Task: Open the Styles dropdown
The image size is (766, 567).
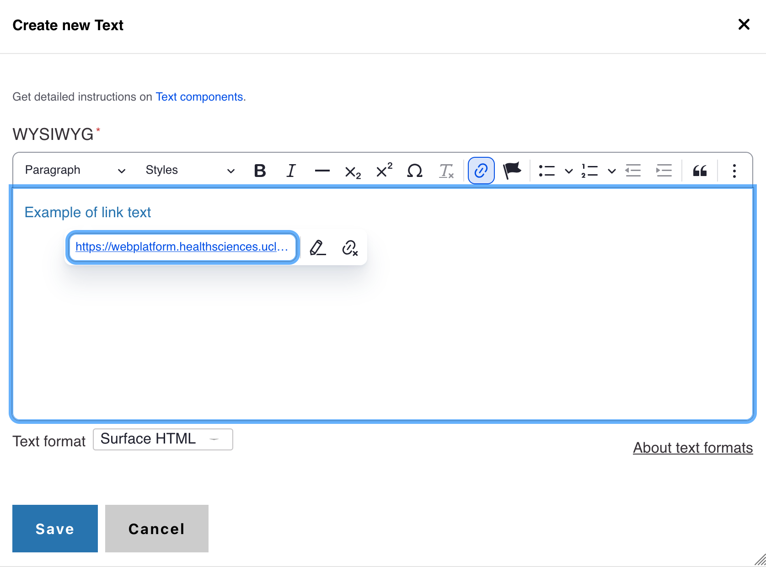Action: [190, 171]
